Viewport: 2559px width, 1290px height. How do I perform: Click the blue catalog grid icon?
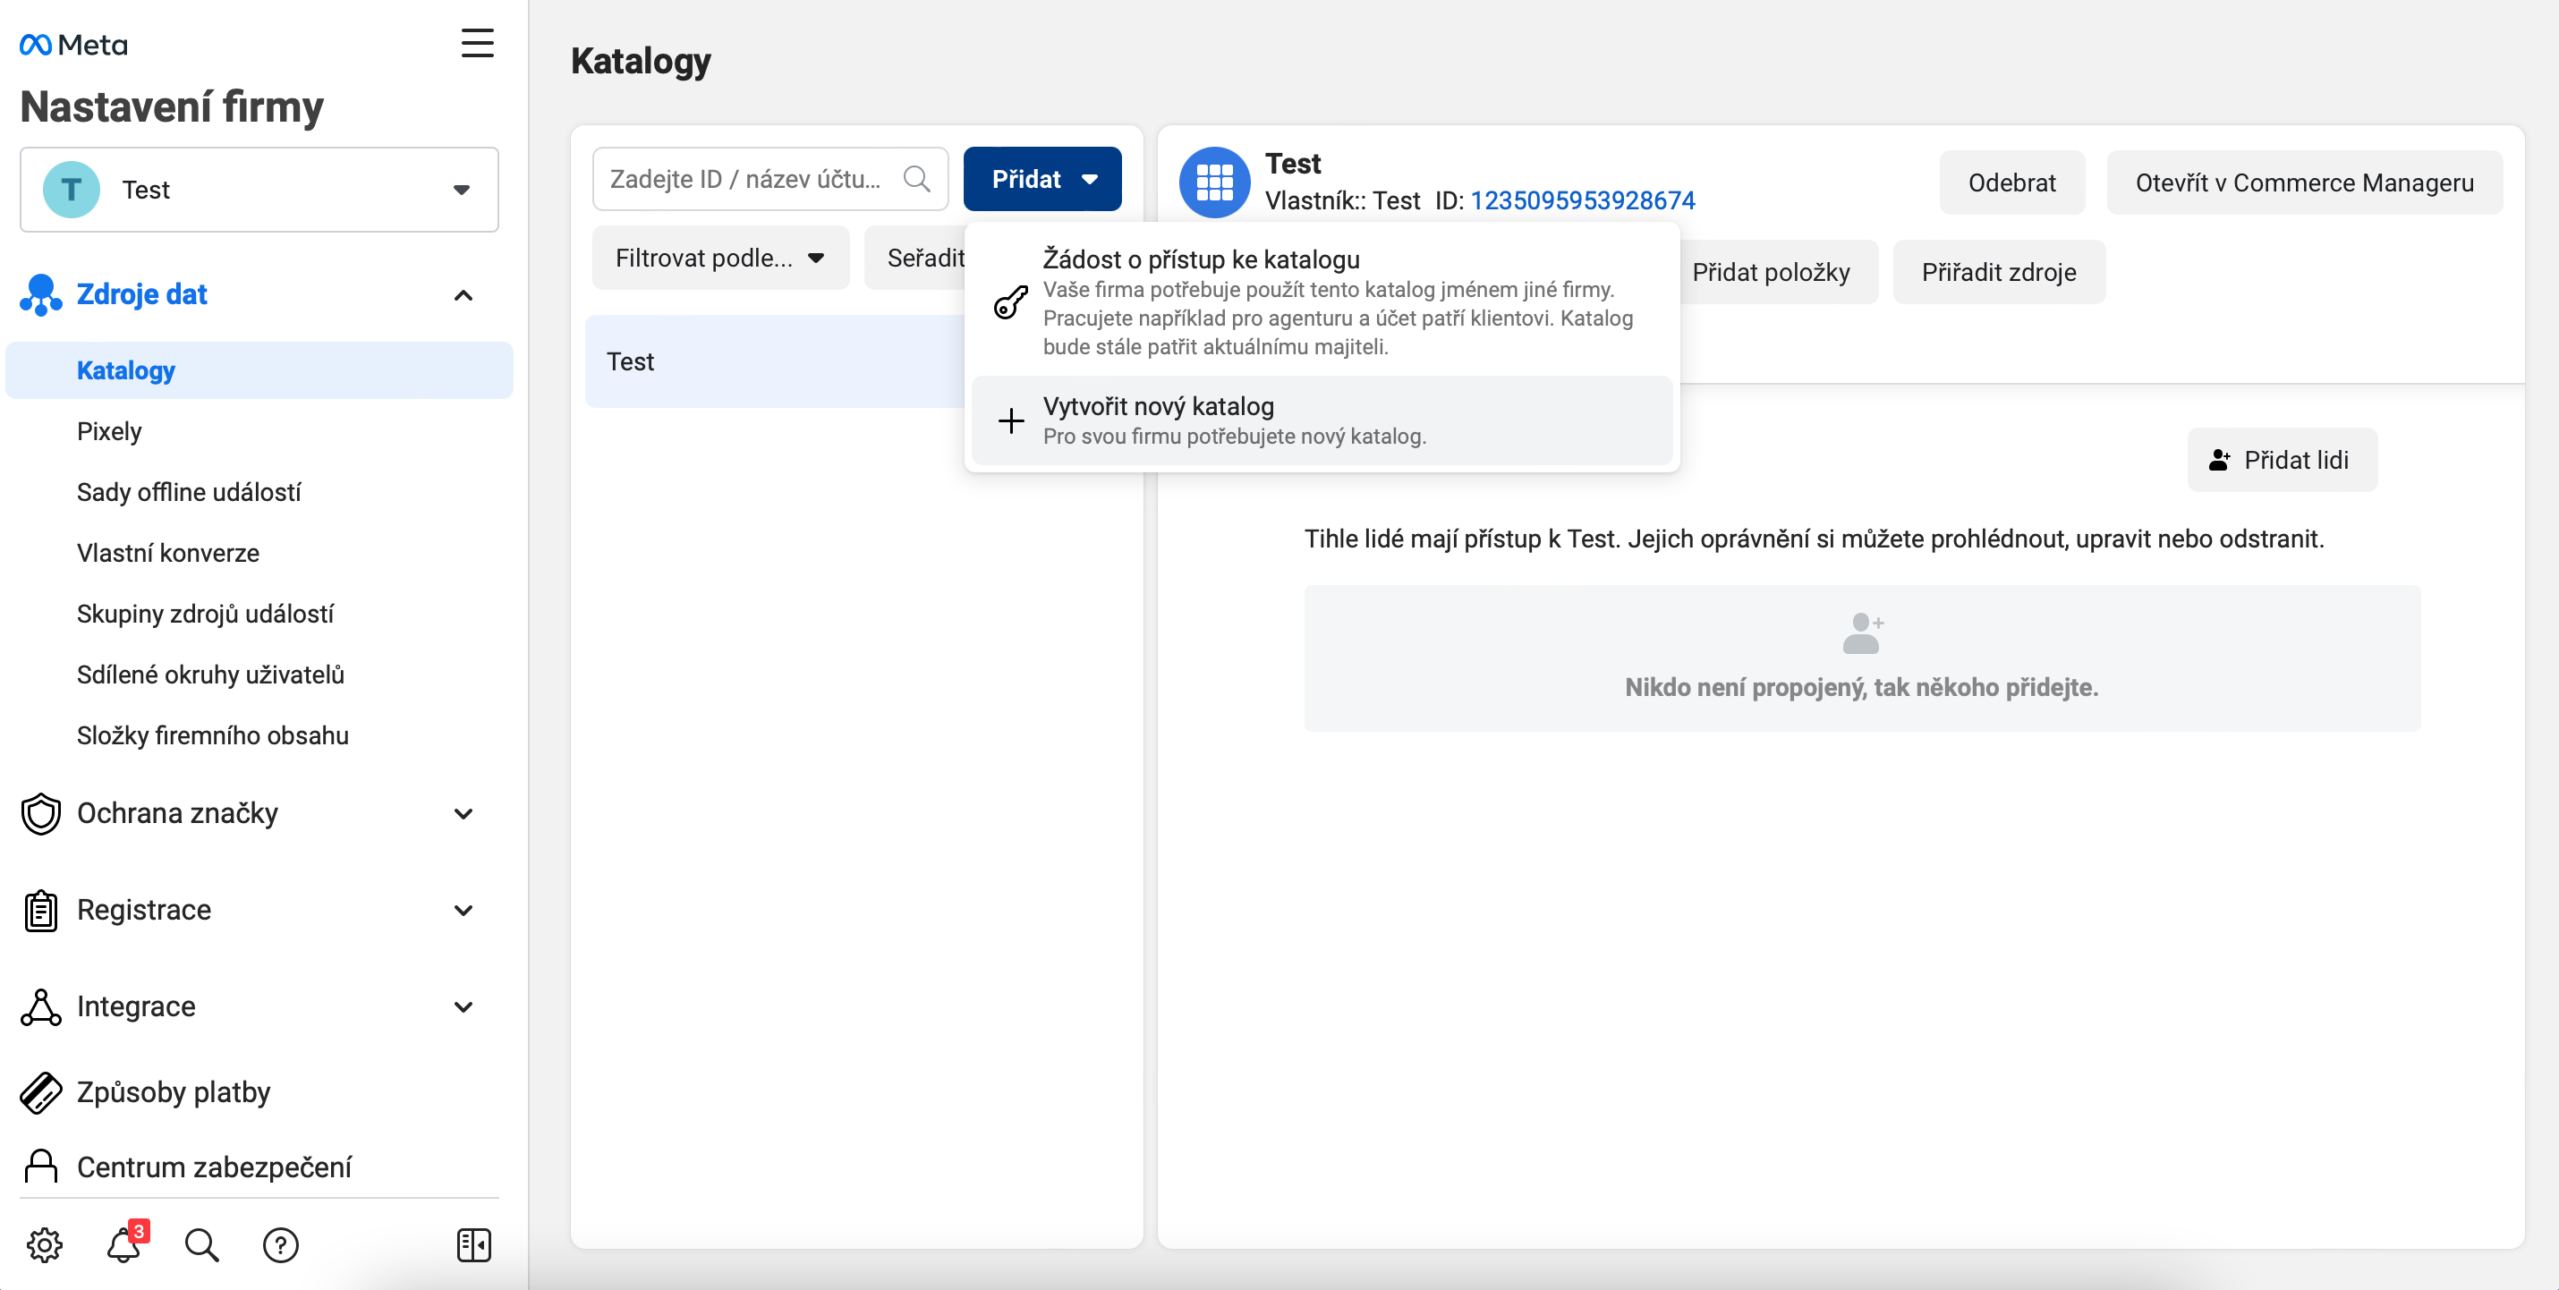1214,182
